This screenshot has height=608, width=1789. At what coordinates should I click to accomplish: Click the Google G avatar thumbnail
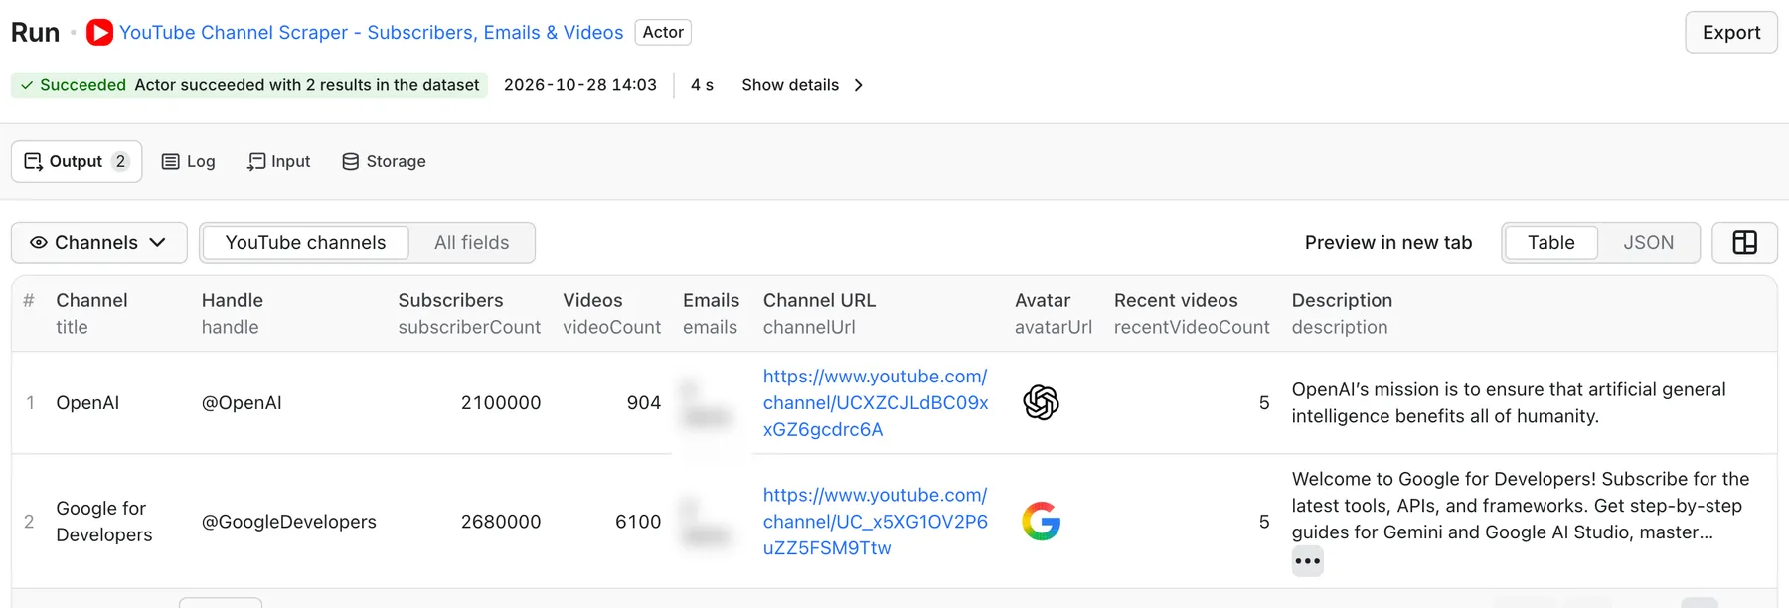pos(1041,521)
